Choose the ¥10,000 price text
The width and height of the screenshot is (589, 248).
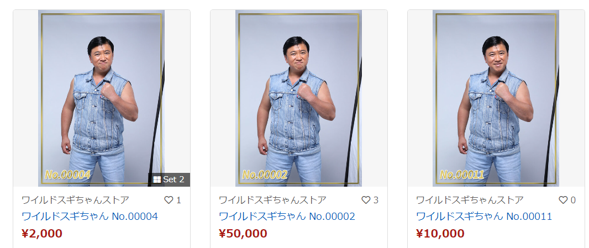440,234
